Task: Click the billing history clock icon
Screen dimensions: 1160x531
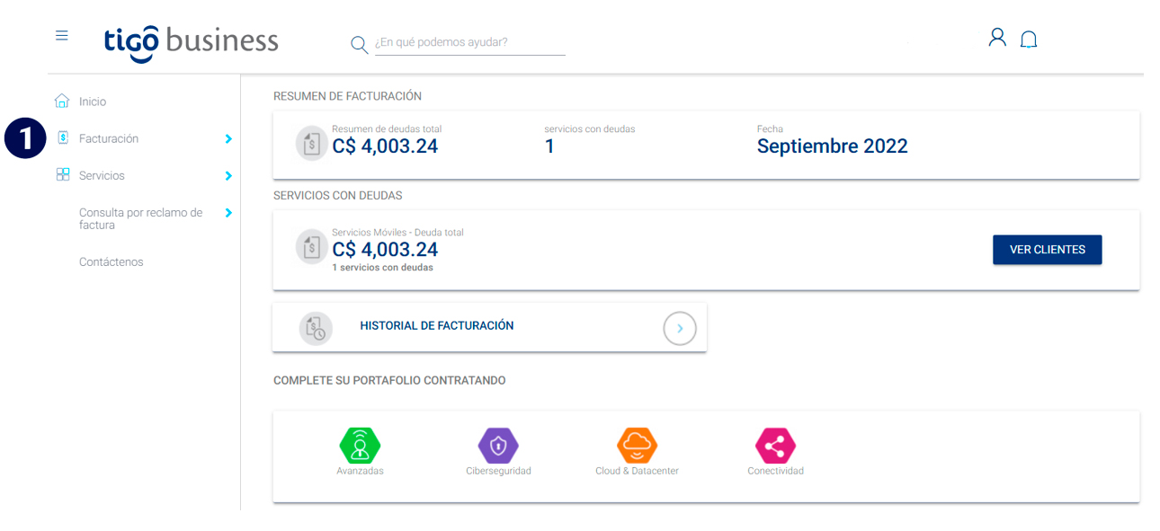Action: tap(316, 328)
